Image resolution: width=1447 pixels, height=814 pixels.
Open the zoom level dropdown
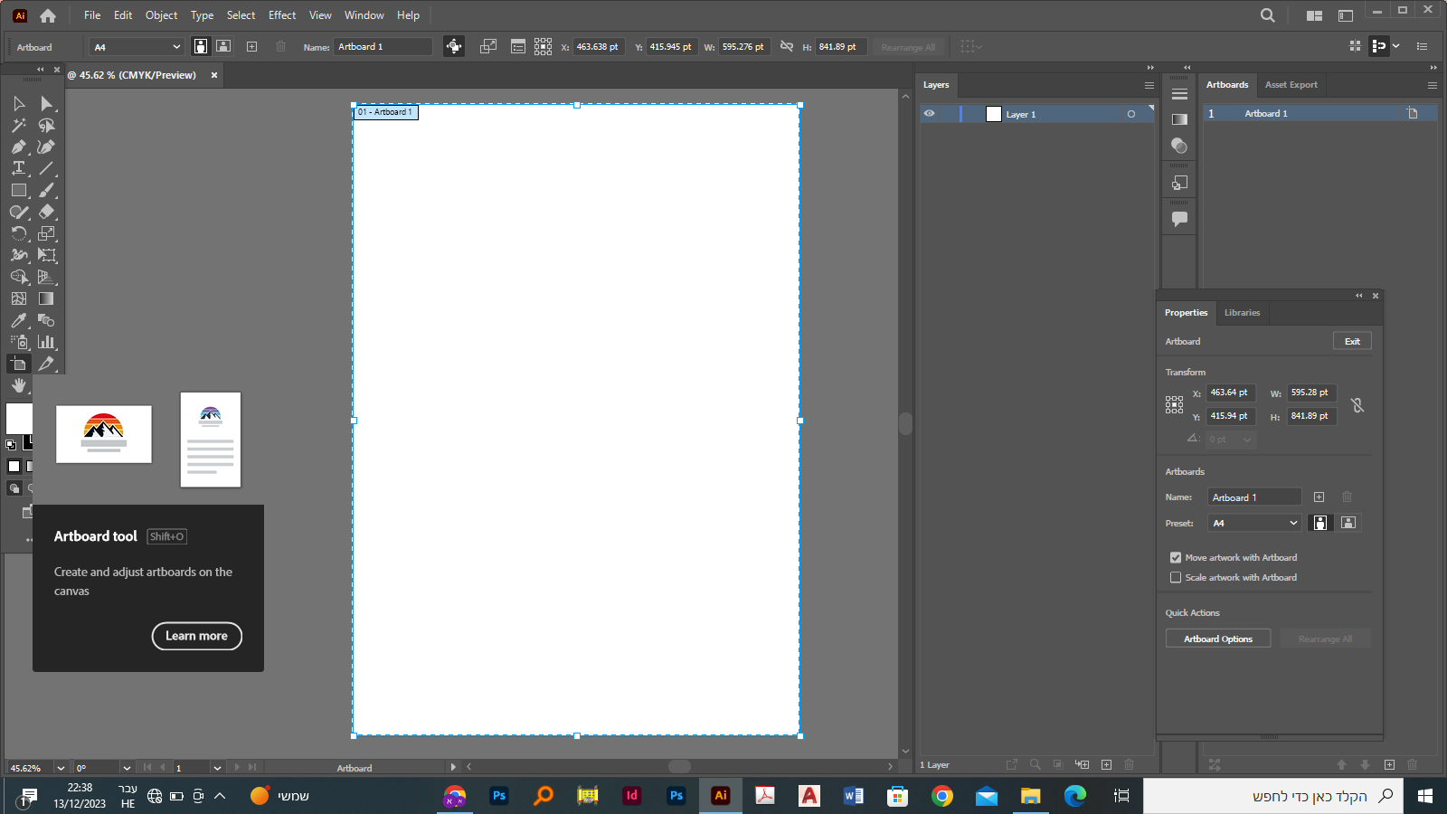point(60,768)
